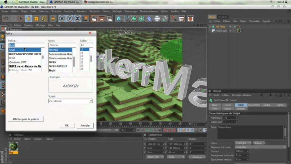This screenshot has width=291, height=164.
Task: Switch the coordinate system cube icon
Action: [x=85, y=18]
